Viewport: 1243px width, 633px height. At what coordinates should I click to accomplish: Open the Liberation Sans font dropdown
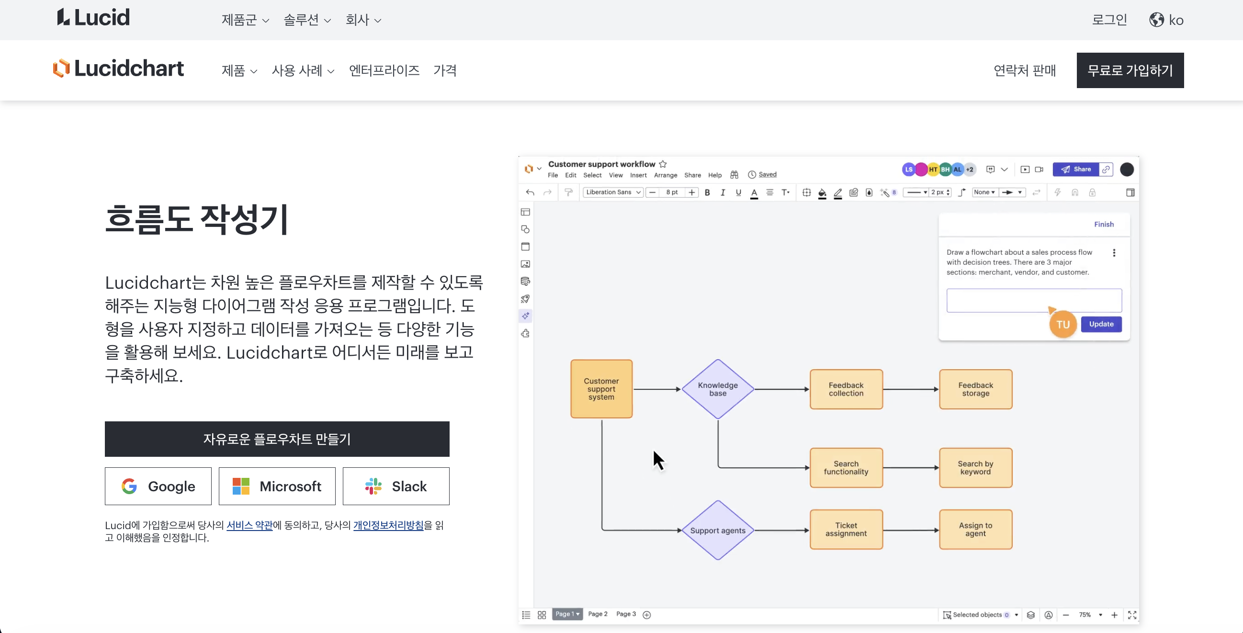pyautogui.click(x=612, y=192)
